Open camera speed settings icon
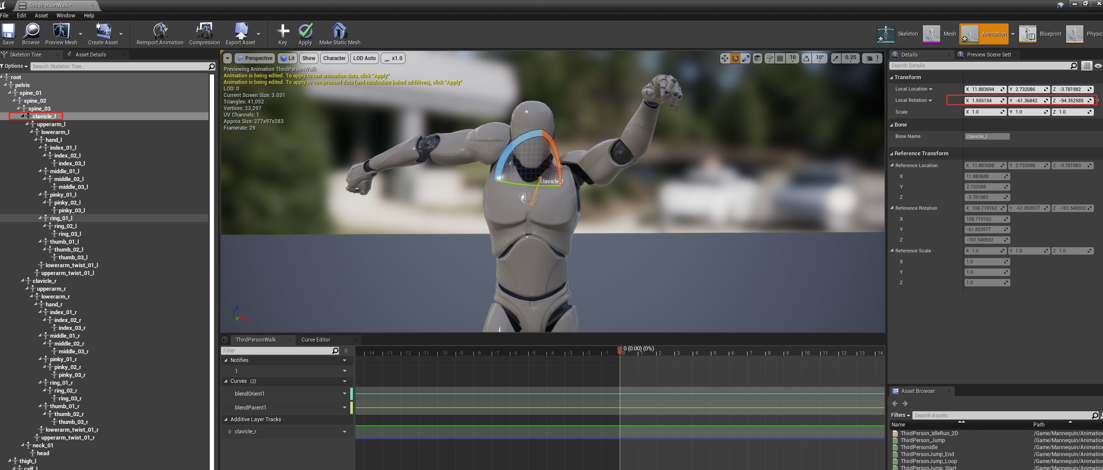The image size is (1103, 470). click(869, 58)
